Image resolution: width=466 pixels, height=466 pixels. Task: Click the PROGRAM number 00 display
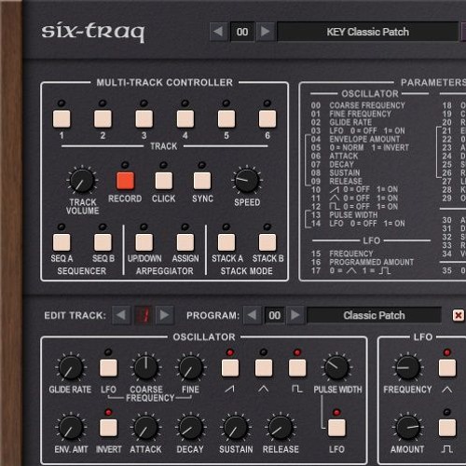pos(274,315)
